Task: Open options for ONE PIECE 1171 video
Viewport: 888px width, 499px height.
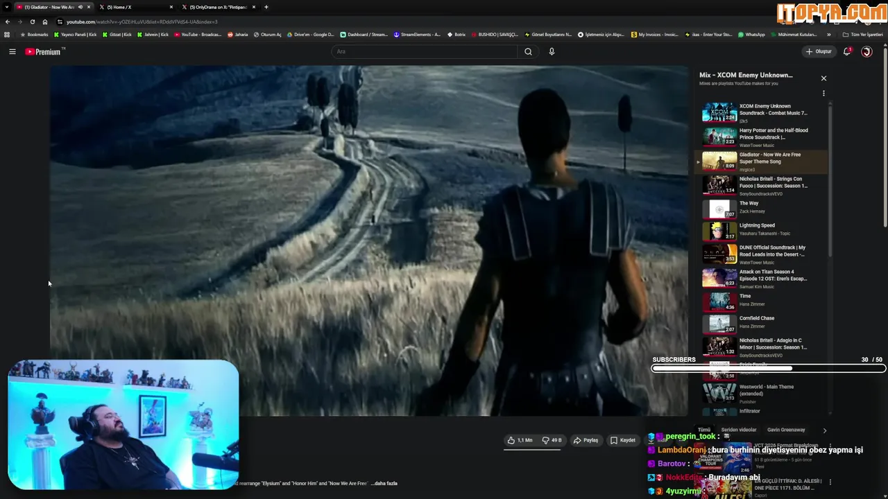Action: click(x=830, y=482)
